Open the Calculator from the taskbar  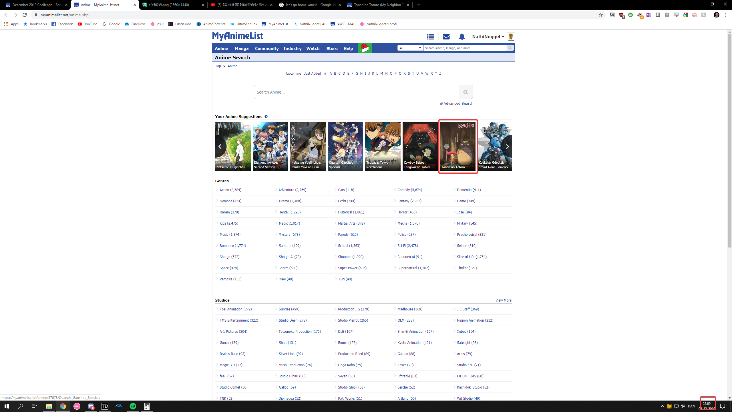147,406
